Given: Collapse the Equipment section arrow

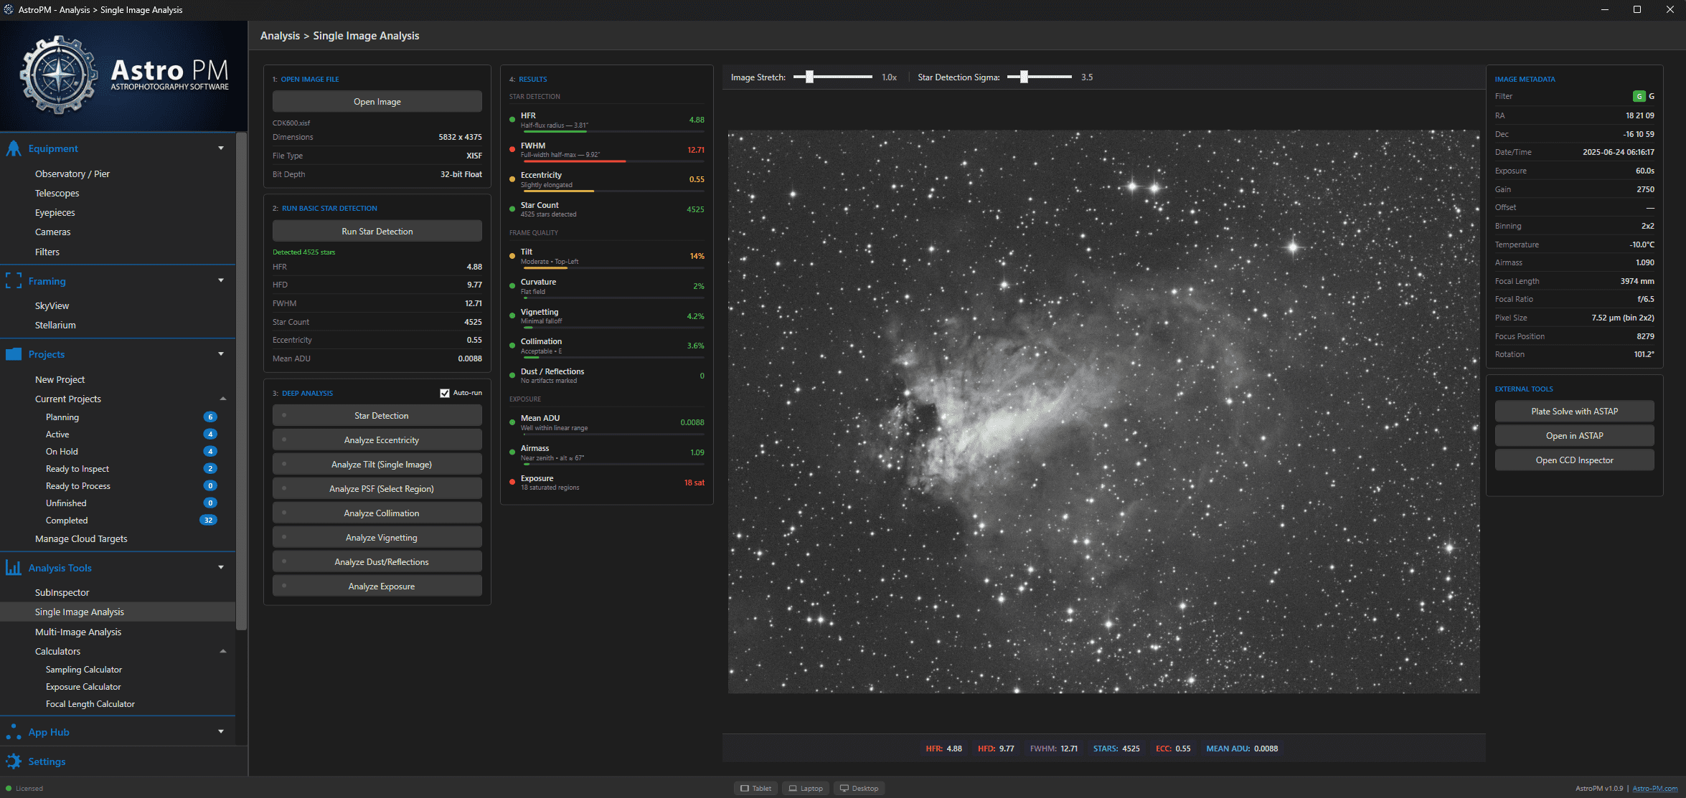Looking at the screenshot, I should [221, 148].
